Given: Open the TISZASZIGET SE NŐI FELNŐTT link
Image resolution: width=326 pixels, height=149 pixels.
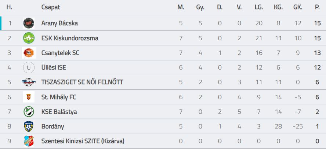Looking at the screenshot, I should [82, 82].
